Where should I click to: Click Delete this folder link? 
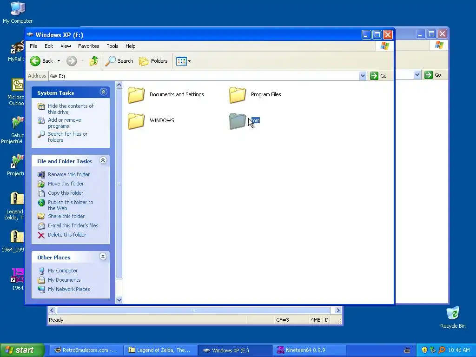pyautogui.click(x=67, y=235)
